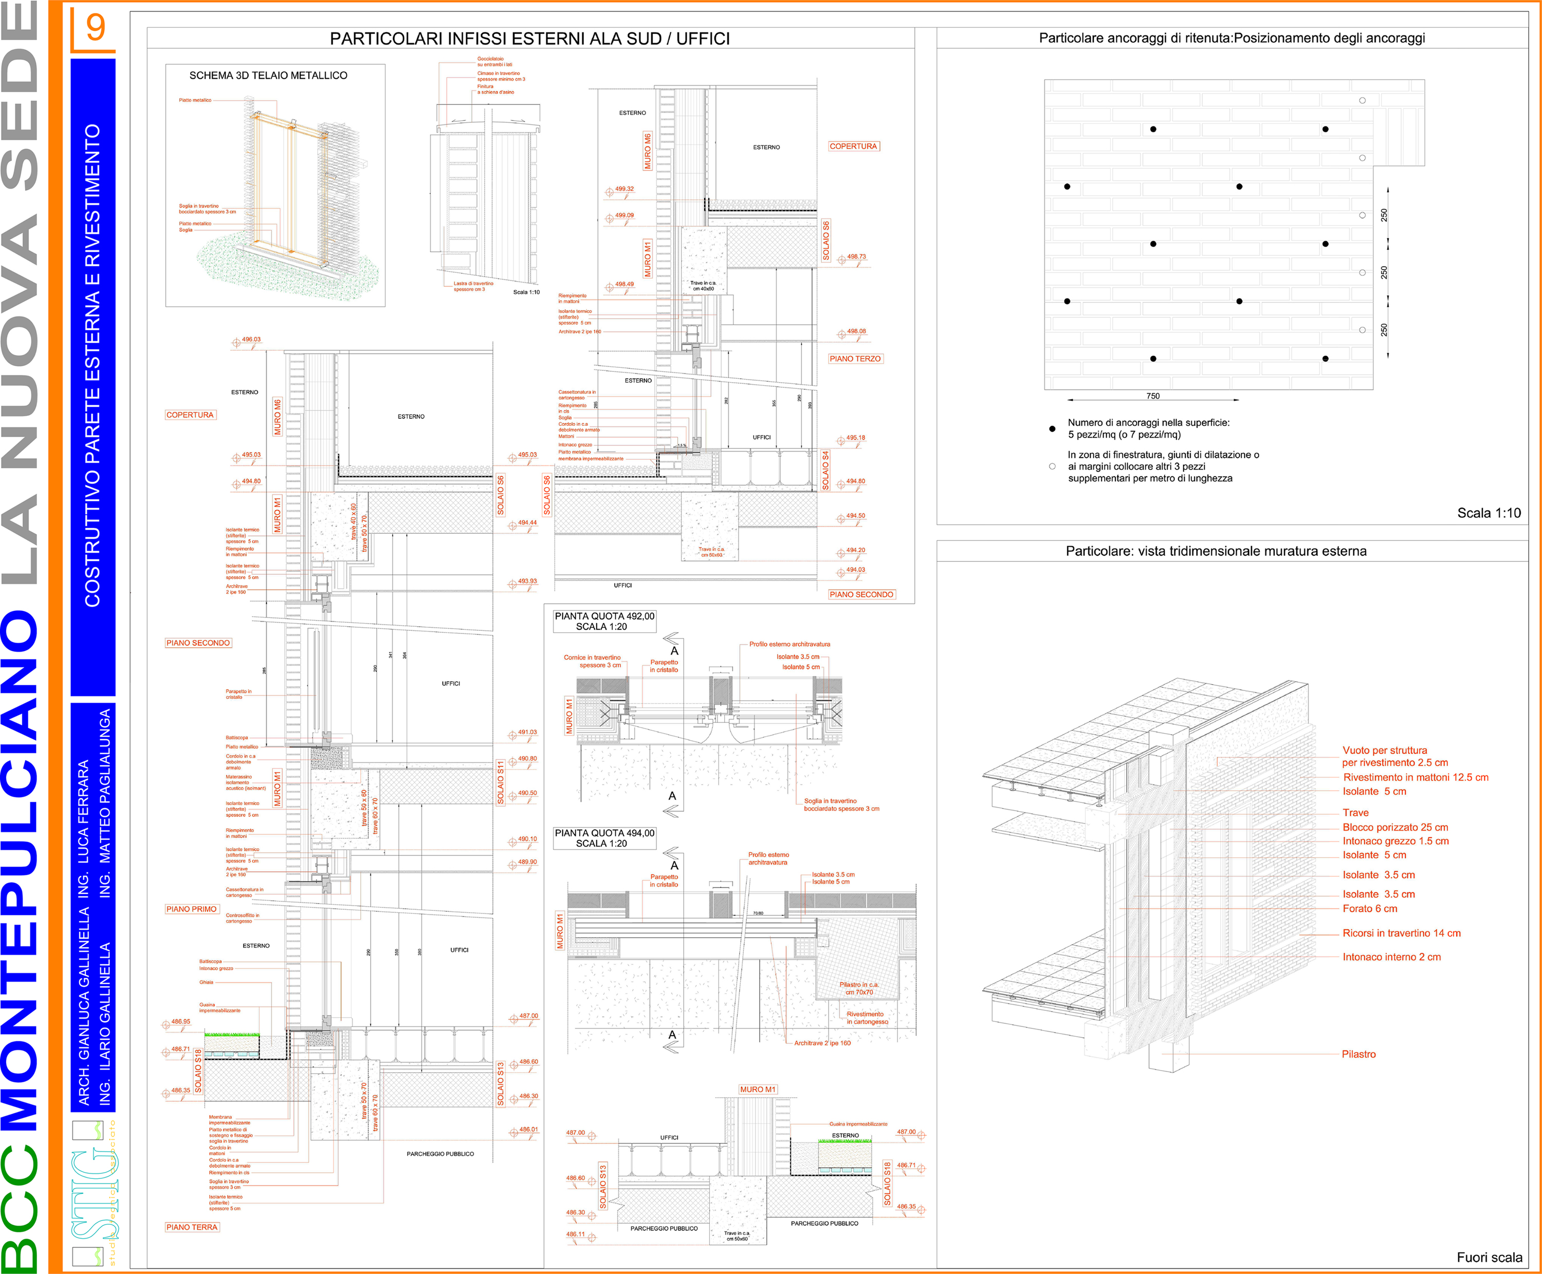Click the '750' horizontal dimension
Screen dimensions: 1542x1274
pos(1153,396)
